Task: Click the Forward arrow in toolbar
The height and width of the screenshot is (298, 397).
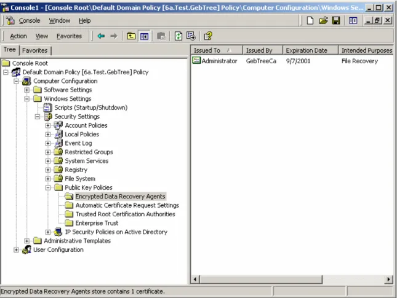Action: point(114,36)
